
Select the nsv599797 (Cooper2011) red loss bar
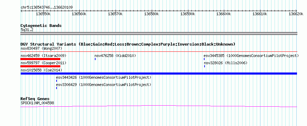40,66
